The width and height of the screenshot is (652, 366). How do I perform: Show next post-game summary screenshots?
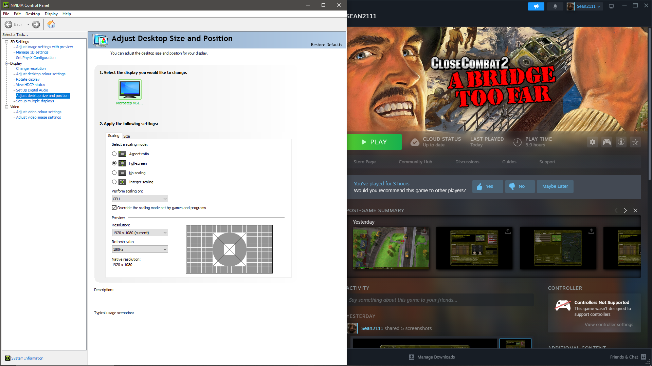pyautogui.click(x=625, y=210)
